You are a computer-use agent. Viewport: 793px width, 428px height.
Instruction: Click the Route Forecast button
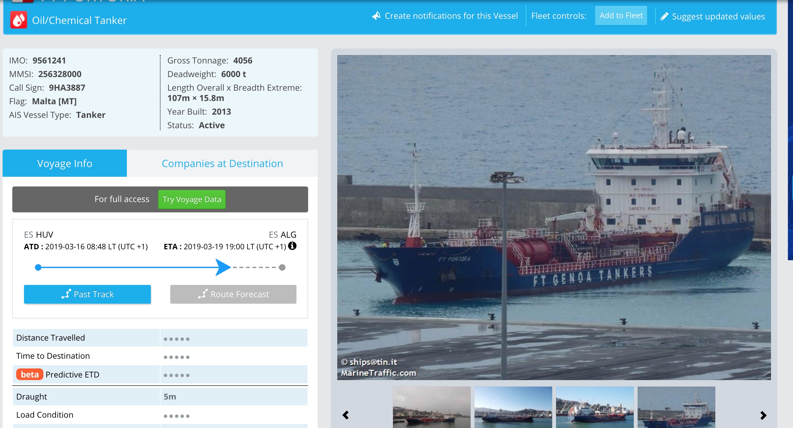pyautogui.click(x=233, y=294)
